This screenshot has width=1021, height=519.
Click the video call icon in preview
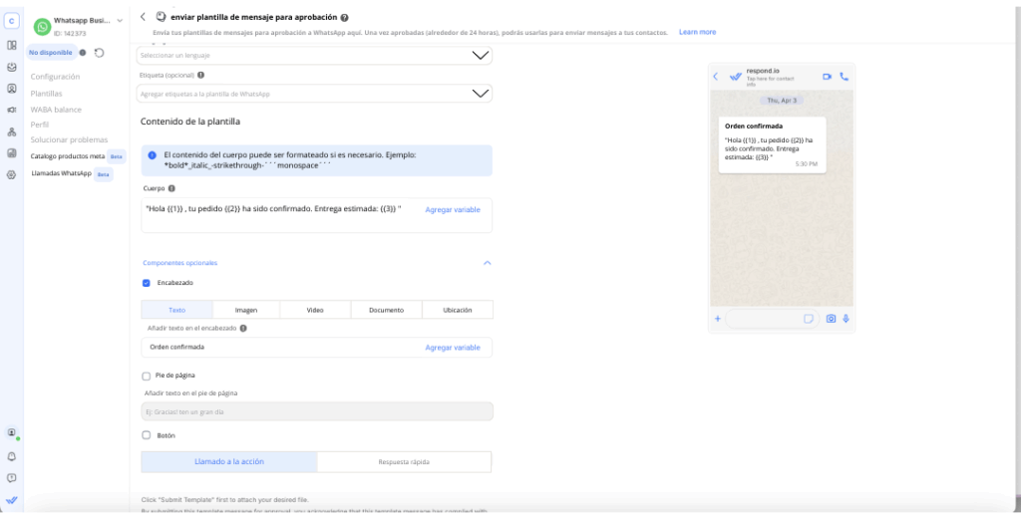[827, 77]
